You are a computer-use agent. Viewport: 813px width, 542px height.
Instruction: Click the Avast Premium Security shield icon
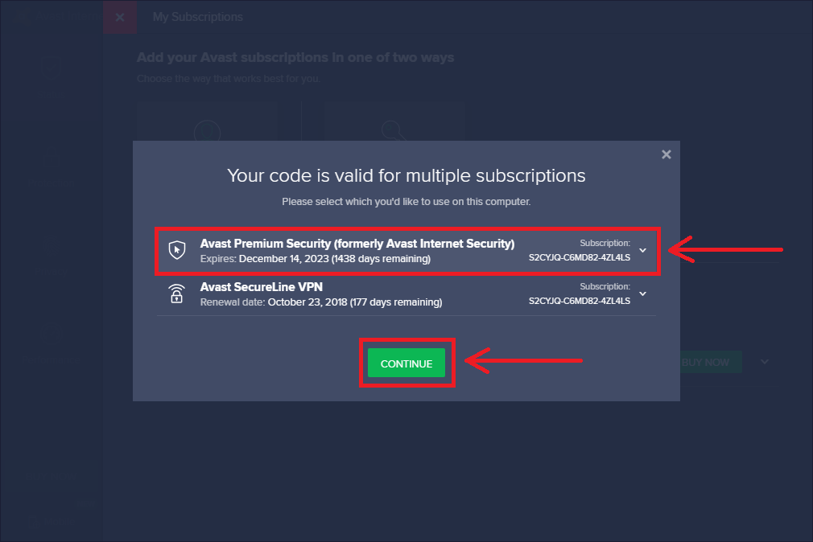pyautogui.click(x=176, y=250)
